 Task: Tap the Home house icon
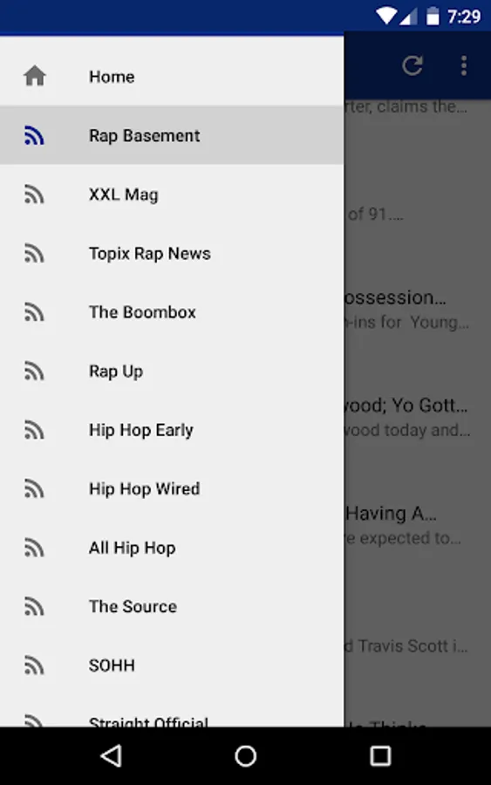click(x=35, y=76)
